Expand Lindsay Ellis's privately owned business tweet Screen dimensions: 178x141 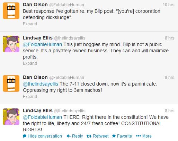click(x=30, y=63)
